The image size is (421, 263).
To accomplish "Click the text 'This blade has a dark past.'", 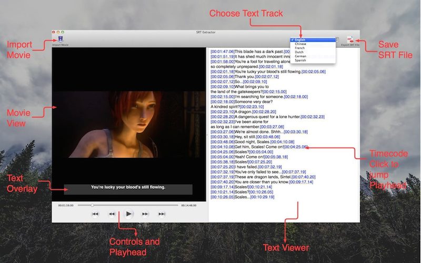I will click(x=259, y=52).
